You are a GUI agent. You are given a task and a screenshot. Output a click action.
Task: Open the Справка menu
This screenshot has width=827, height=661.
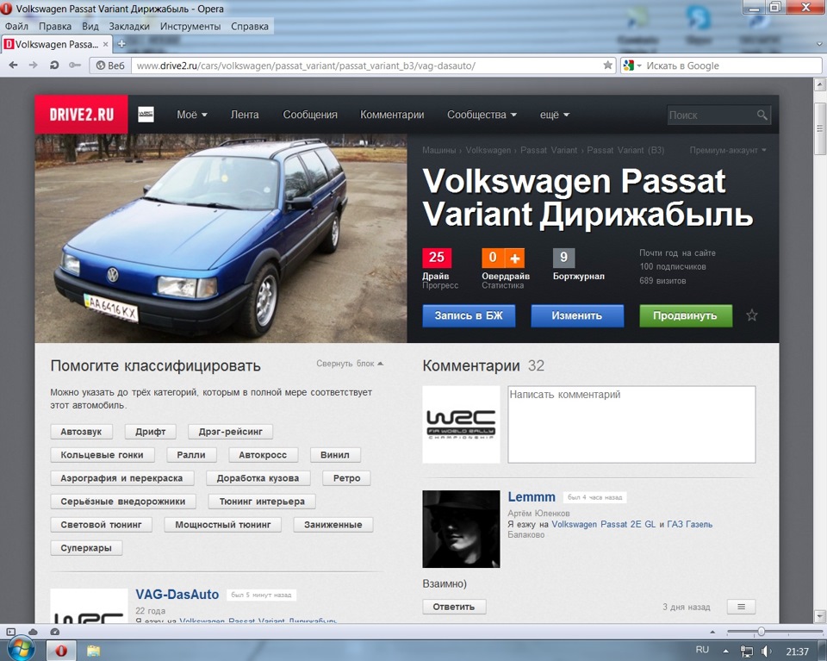tap(250, 27)
